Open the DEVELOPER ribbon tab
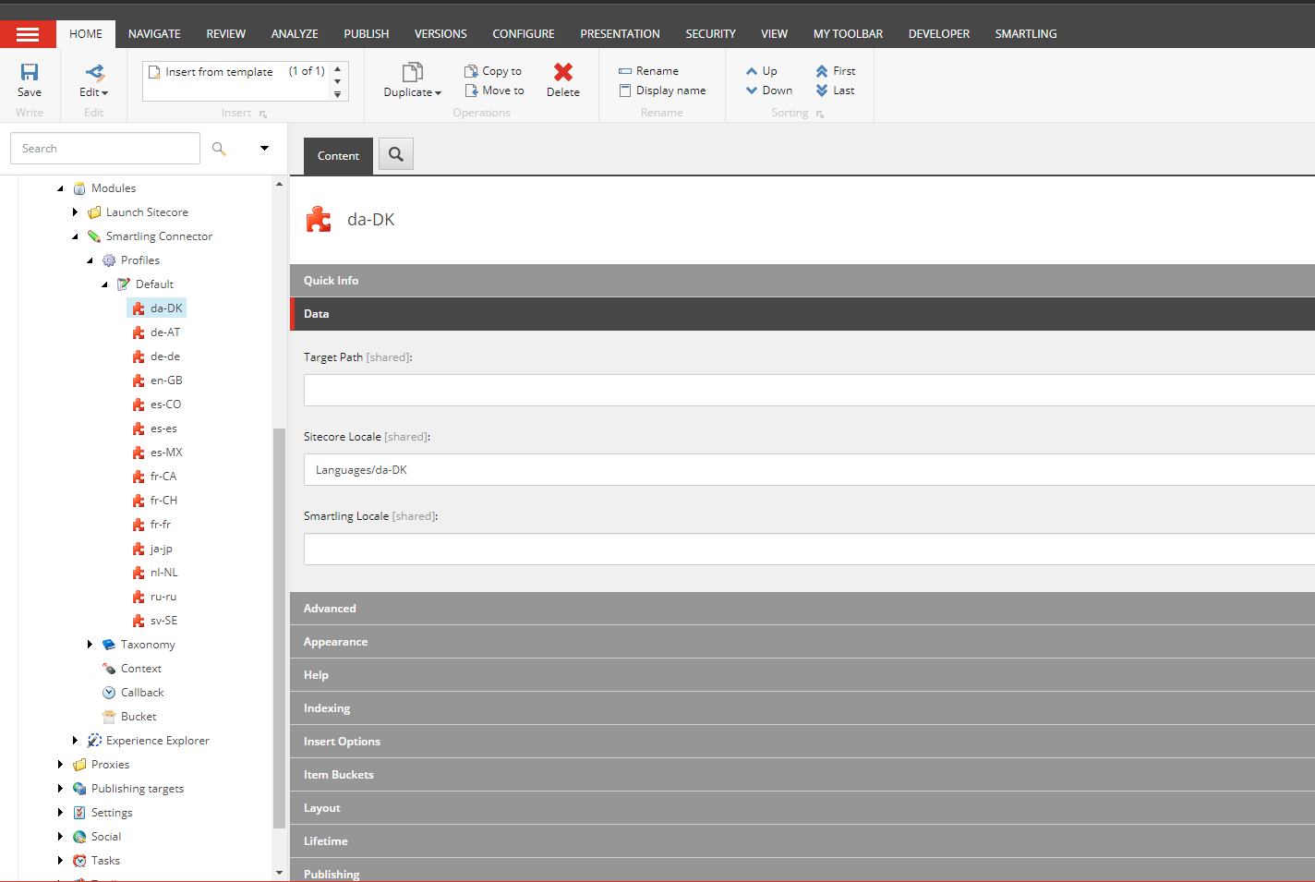This screenshot has width=1315, height=882. click(939, 34)
